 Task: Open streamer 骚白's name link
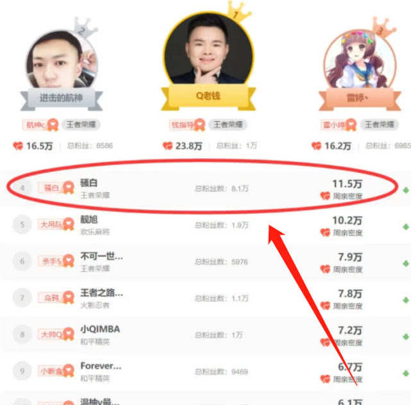[89, 183]
